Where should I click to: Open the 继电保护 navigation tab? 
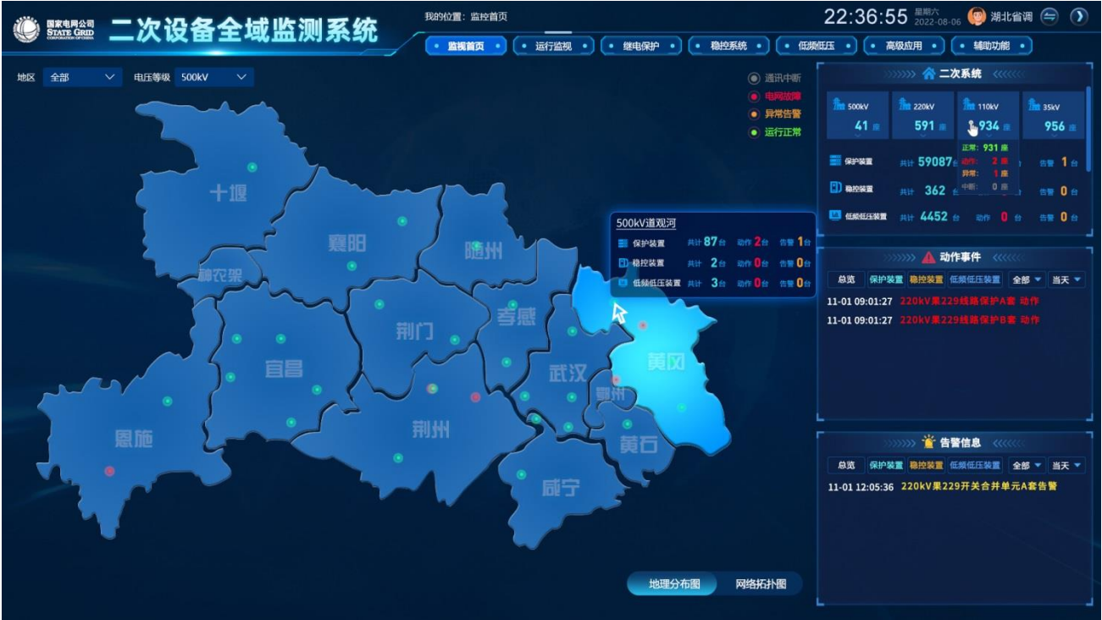point(641,47)
